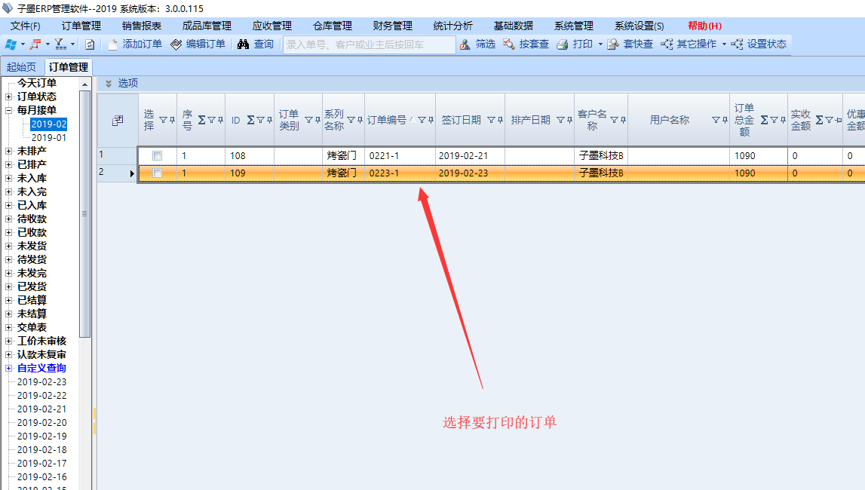The height and width of the screenshot is (490, 865).
Task: Click the 编辑订单 (edit order) toolbar icon
Action: 176,44
